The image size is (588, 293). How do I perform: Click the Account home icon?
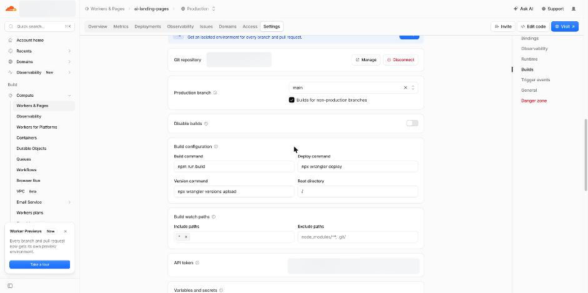coord(11,40)
